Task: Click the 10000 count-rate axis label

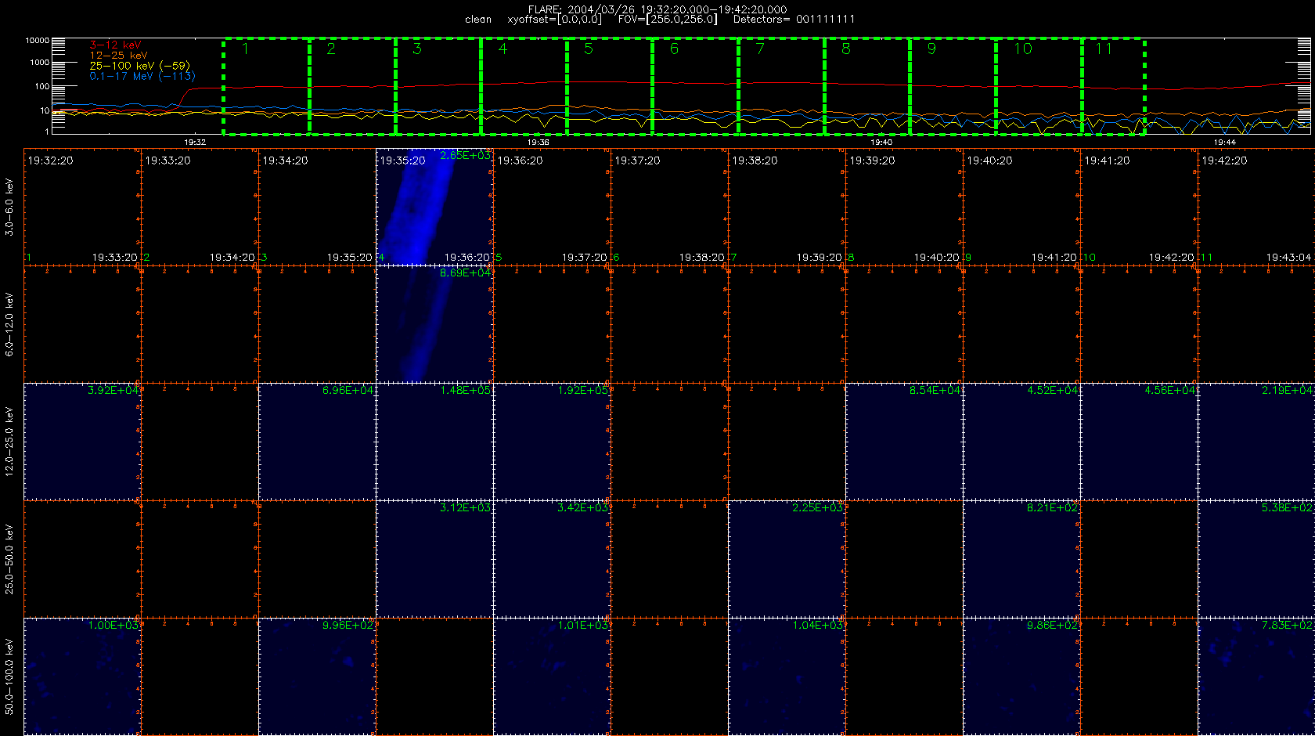Action: click(x=37, y=40)
